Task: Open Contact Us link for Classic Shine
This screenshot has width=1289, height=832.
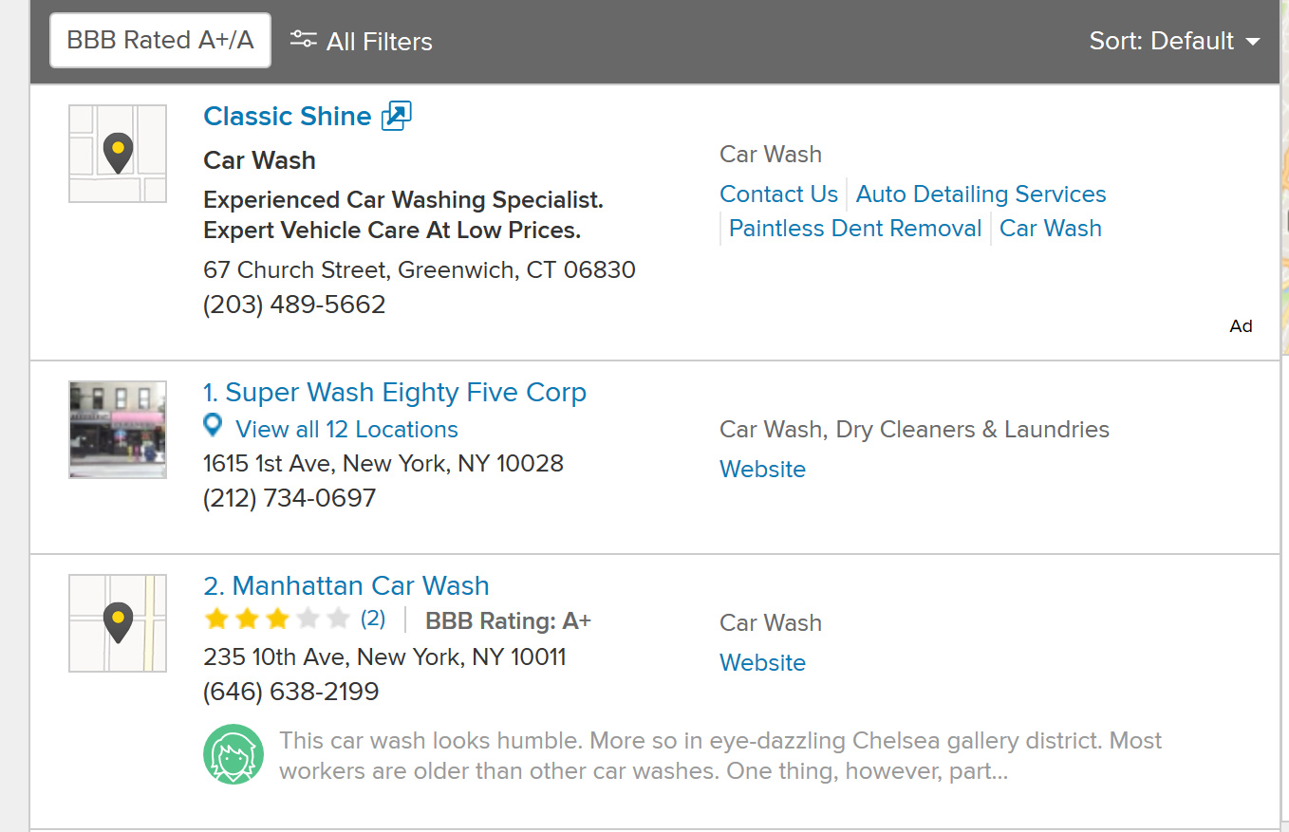Action: (x=778, y=194)
